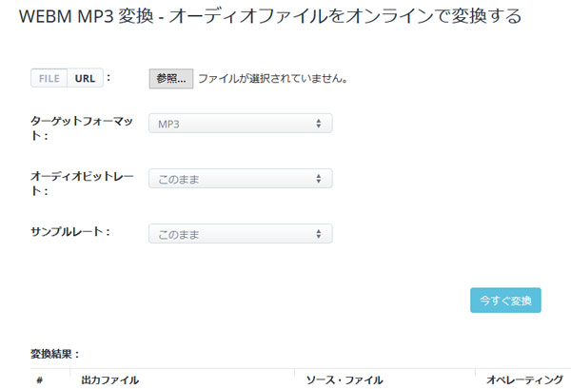Click the 変換結果 section heading
Image resolution: width=571 pixels, height=389 pixels.
pyautogui.click(x=55, y=353)
